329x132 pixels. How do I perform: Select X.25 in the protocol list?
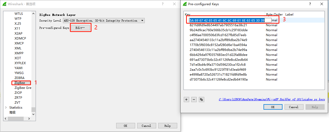(17, 23)
